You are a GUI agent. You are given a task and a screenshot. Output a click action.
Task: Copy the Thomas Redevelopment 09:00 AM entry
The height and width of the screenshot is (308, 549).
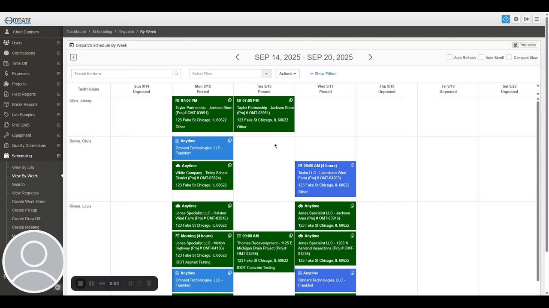pyautogui.click(x=291, y=236)
